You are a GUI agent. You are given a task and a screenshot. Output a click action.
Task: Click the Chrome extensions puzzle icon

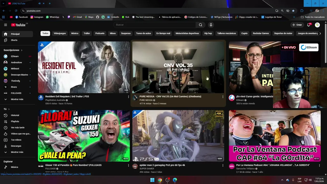[302, 11]
